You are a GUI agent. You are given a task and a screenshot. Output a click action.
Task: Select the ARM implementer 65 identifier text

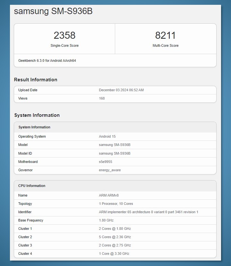click(x=149, y=212)
